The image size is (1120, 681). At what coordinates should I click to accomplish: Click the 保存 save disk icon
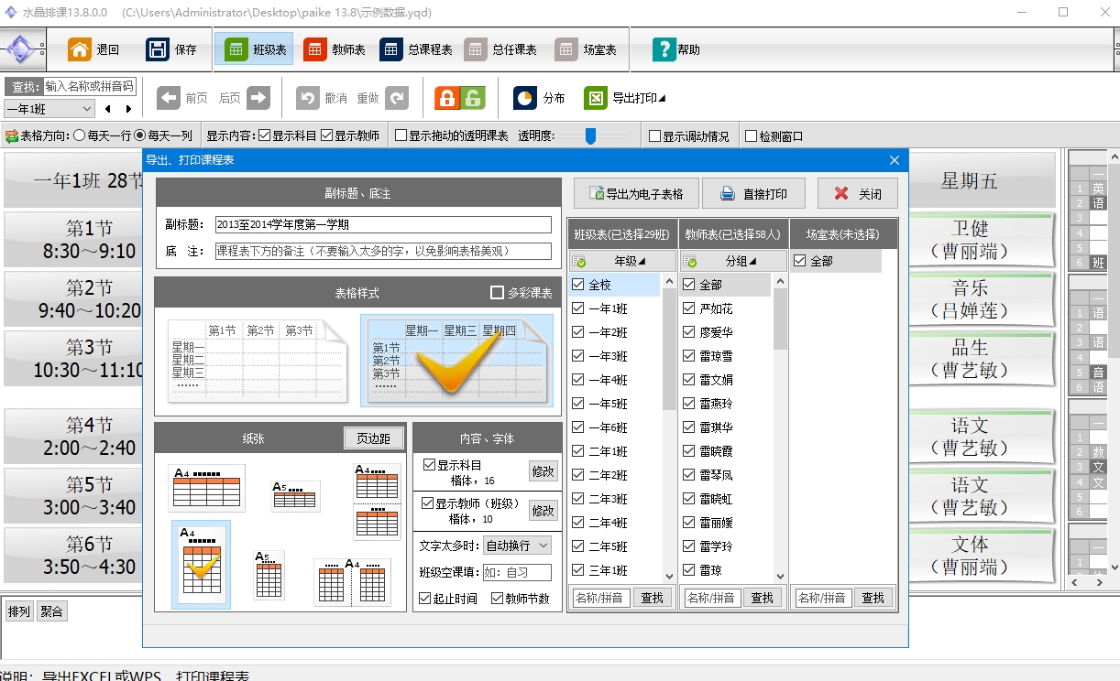pyautogui.click(x=158, y=49)
